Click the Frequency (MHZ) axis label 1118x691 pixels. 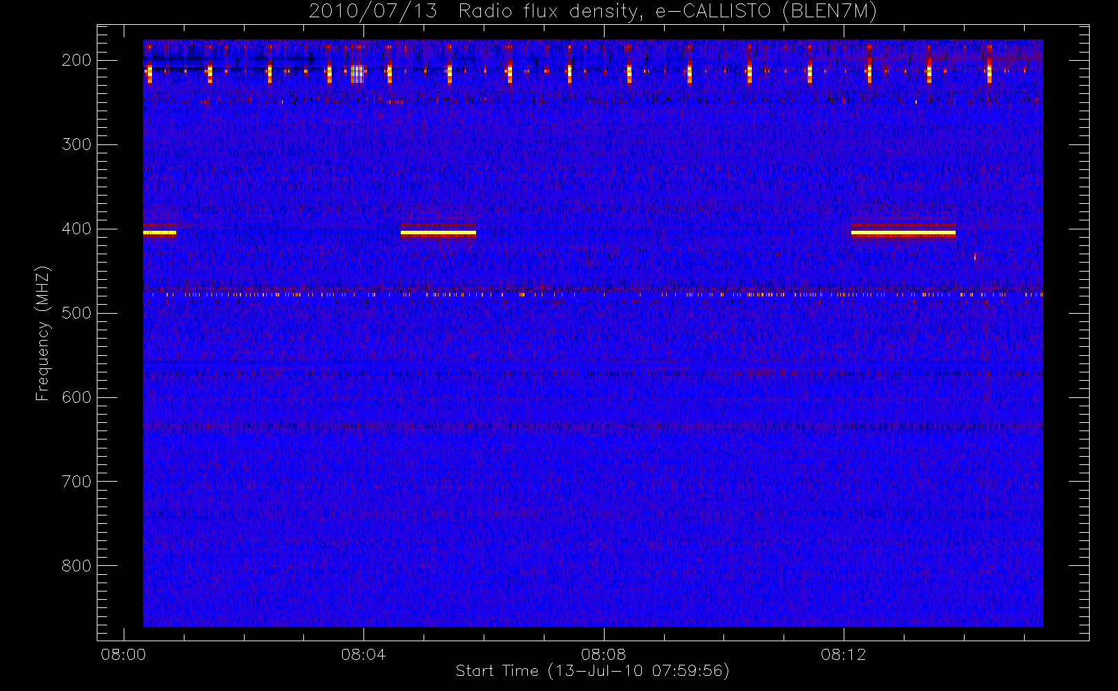43,333
